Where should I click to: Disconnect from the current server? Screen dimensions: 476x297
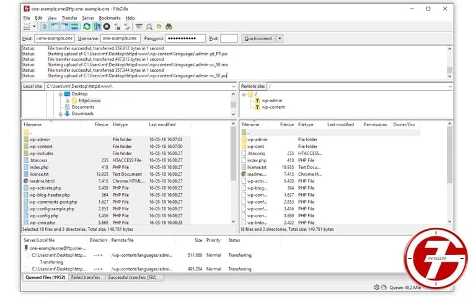point(117,27)
